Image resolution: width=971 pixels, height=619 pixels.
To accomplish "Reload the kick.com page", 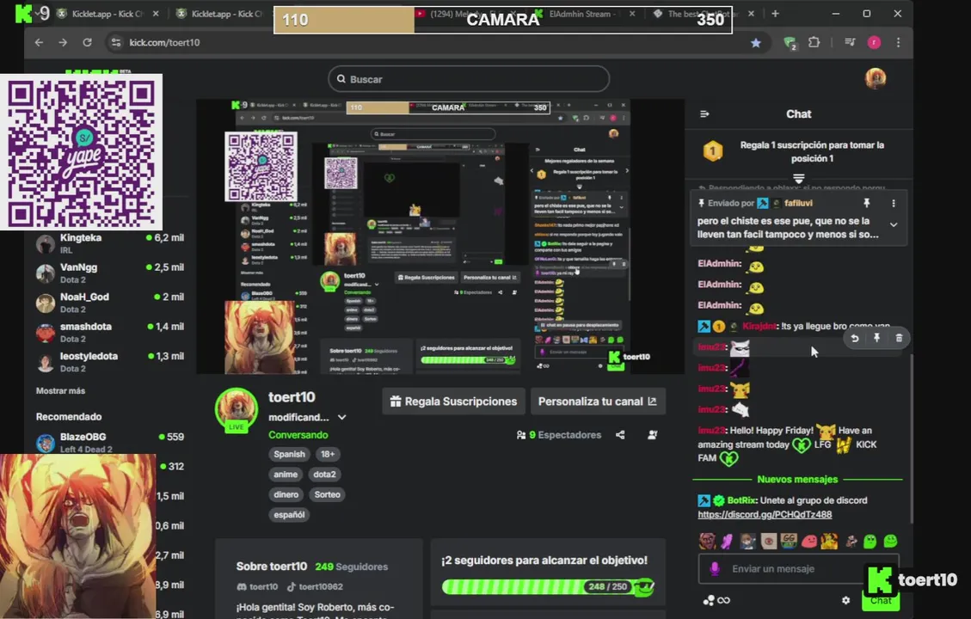I will [88, 43].
